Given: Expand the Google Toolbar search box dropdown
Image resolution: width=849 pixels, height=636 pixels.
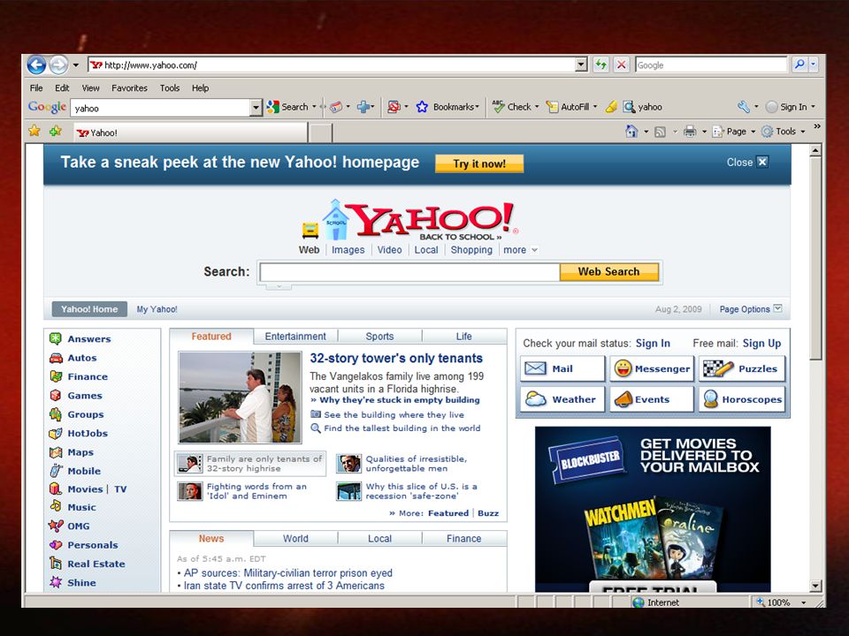Looking at the screenshot, I should click(256, 108).
